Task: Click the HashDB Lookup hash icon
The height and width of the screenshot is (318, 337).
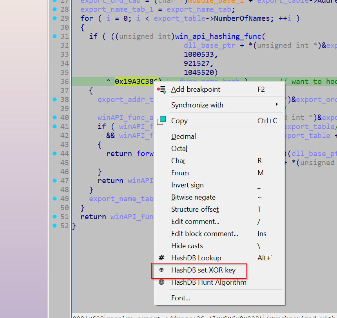Action: 161,258
